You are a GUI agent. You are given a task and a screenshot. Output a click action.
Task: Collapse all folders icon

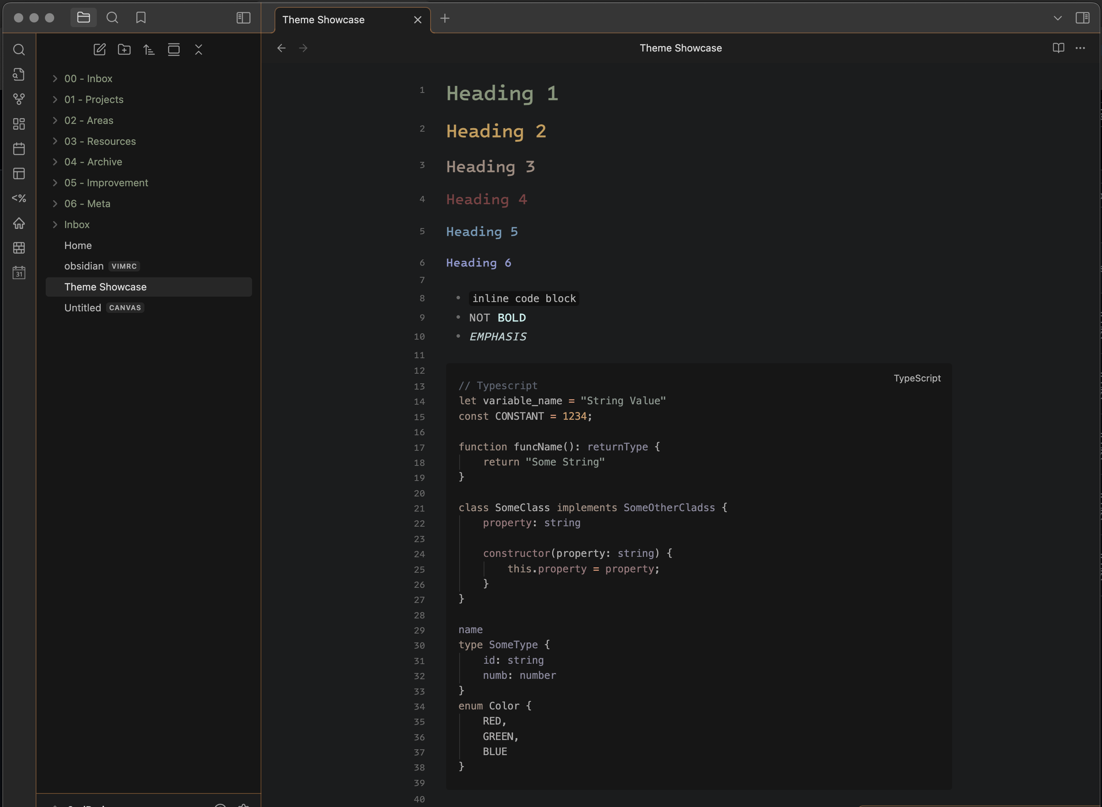point(198,49)
